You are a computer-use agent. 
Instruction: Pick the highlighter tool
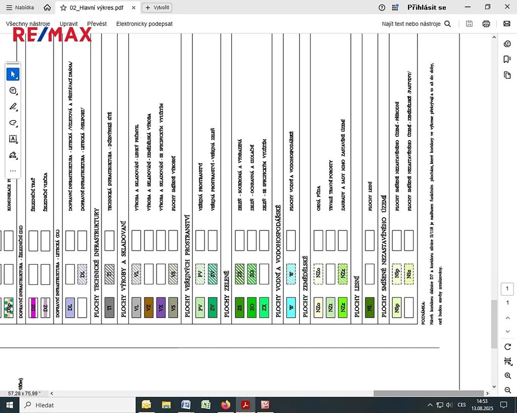pos(13,106)
